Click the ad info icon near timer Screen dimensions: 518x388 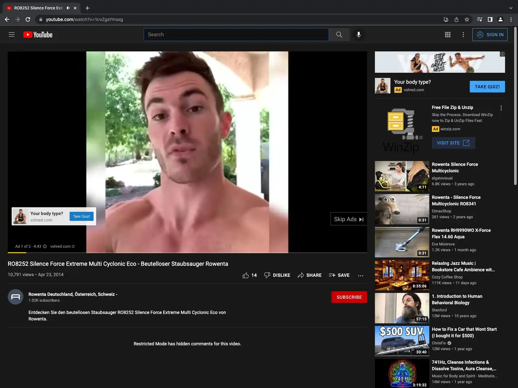tap(45, 246)
